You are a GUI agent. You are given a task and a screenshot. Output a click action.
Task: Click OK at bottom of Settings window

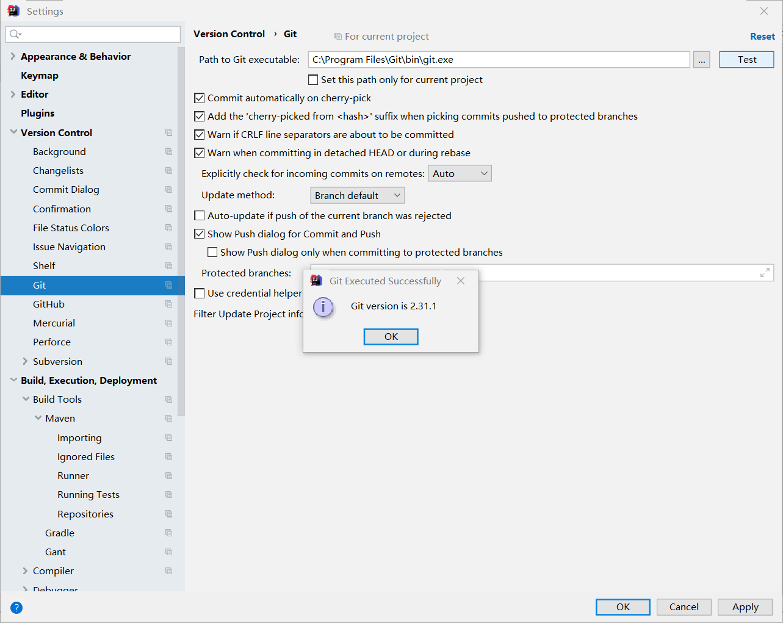click(x=622, y=607)
